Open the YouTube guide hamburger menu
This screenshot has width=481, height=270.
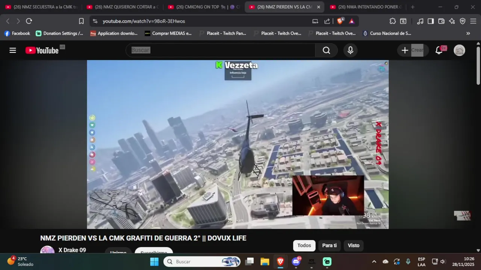pyautogui.click(x=13, y=50)
